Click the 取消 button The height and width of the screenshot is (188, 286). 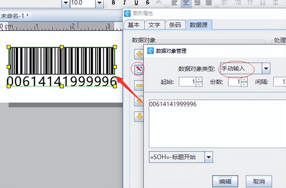click(258, 181)
